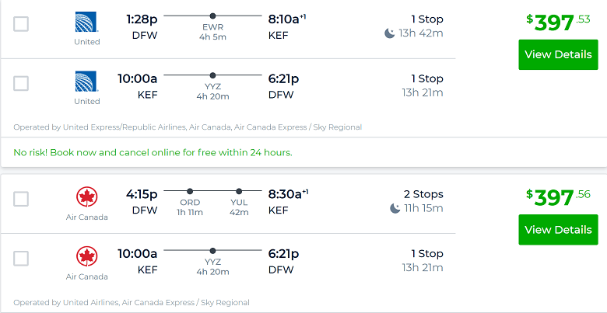Click YUL layover stop dot
Screen dimensions: 607x313
[239, 191]
